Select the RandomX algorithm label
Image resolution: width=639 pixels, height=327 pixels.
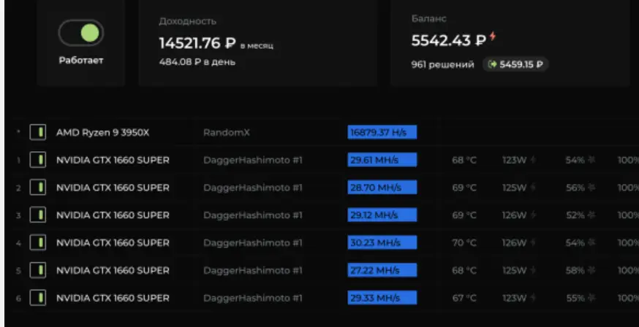coord(226,133)
